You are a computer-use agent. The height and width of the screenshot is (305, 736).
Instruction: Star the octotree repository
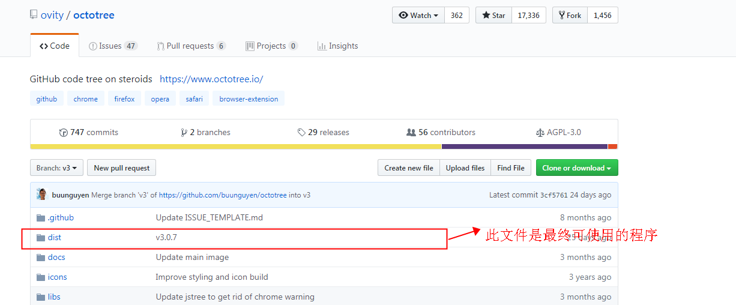click(493, 16)
